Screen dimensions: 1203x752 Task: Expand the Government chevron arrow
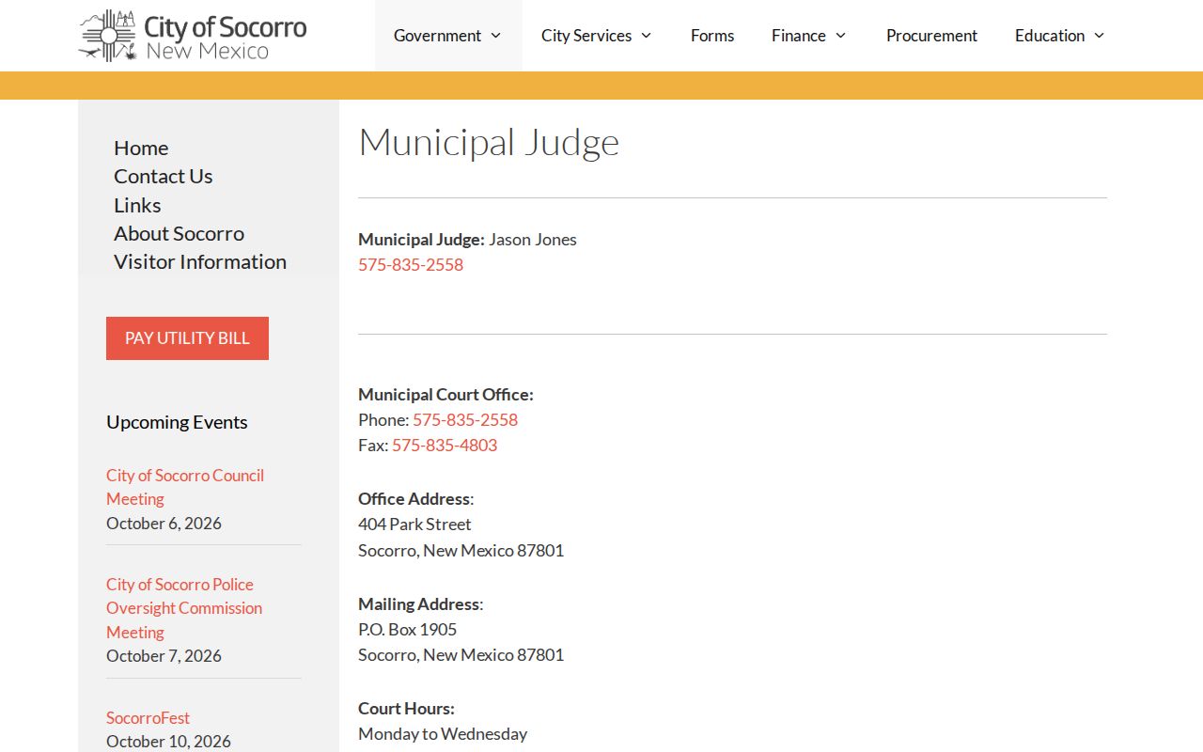click(x=496, y=36)
